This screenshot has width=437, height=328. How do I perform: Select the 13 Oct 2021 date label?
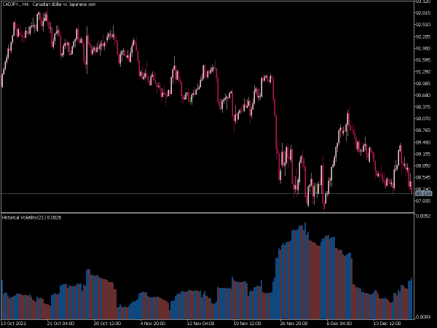pos(14,323)
